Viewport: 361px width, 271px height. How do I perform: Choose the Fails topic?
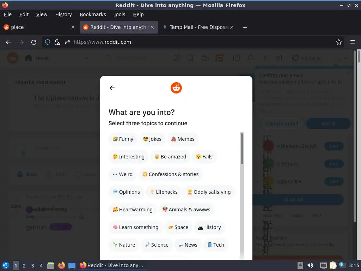[x=204, y=157]
